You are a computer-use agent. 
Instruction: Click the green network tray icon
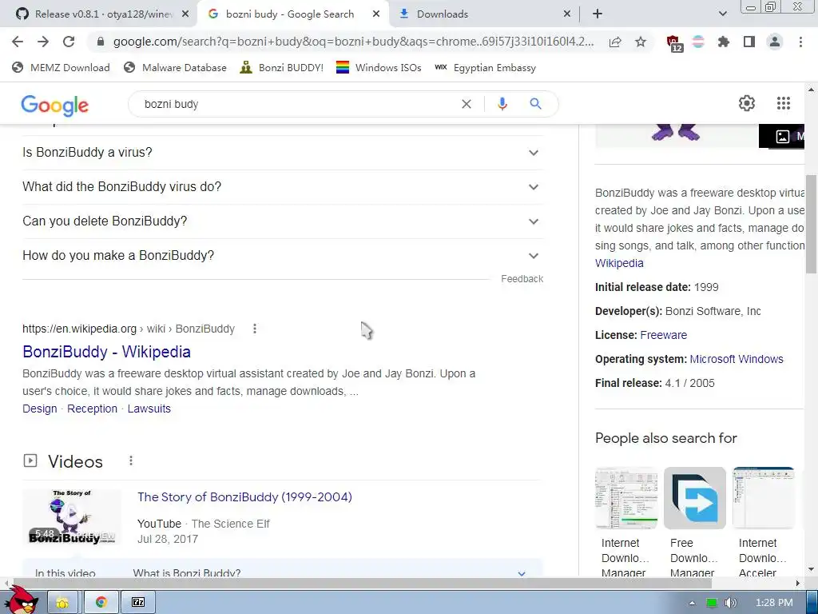click(711, 603)
